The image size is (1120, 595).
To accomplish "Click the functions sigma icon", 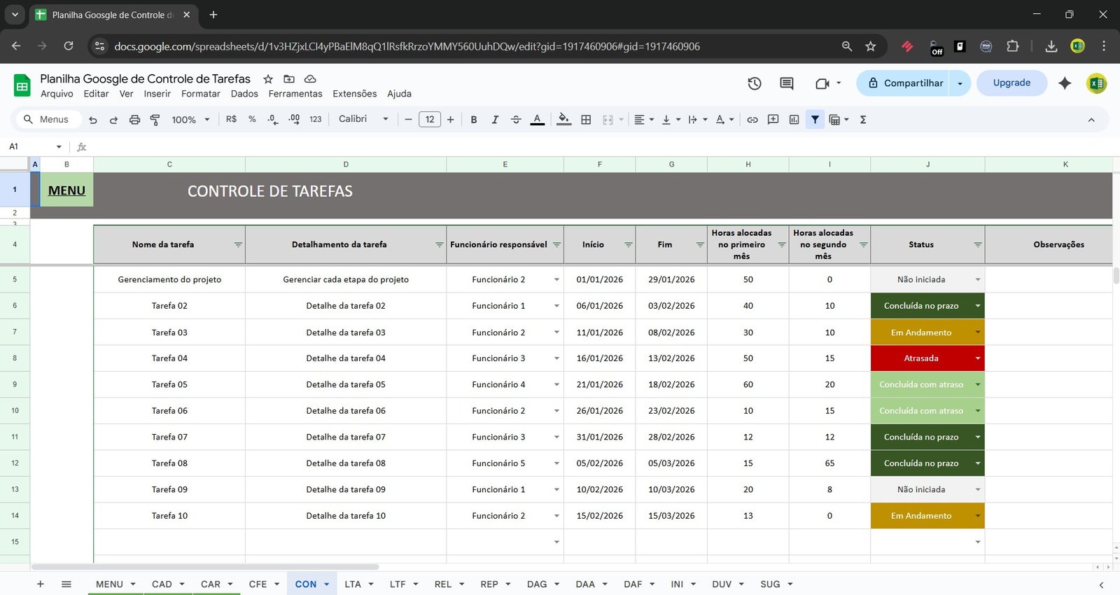I will (x=863, y=120).
